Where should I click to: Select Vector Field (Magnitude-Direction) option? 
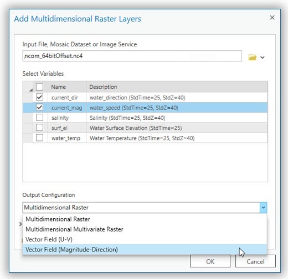tap(145, 250)
